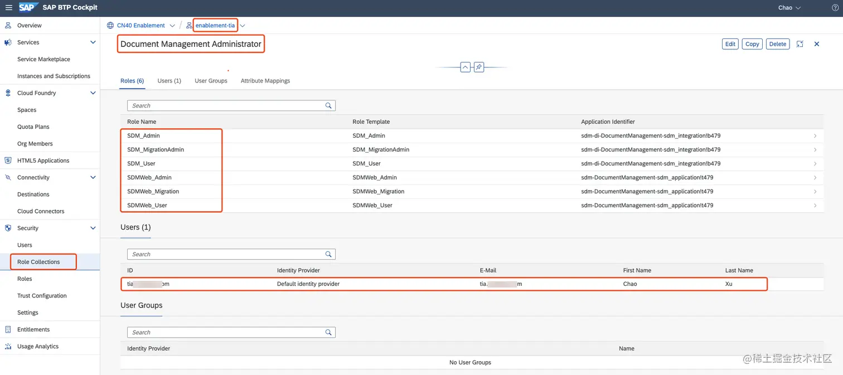Click the Overview sidebar icon
The width and height of the screenshot is (843, 375).
(8, 26)
